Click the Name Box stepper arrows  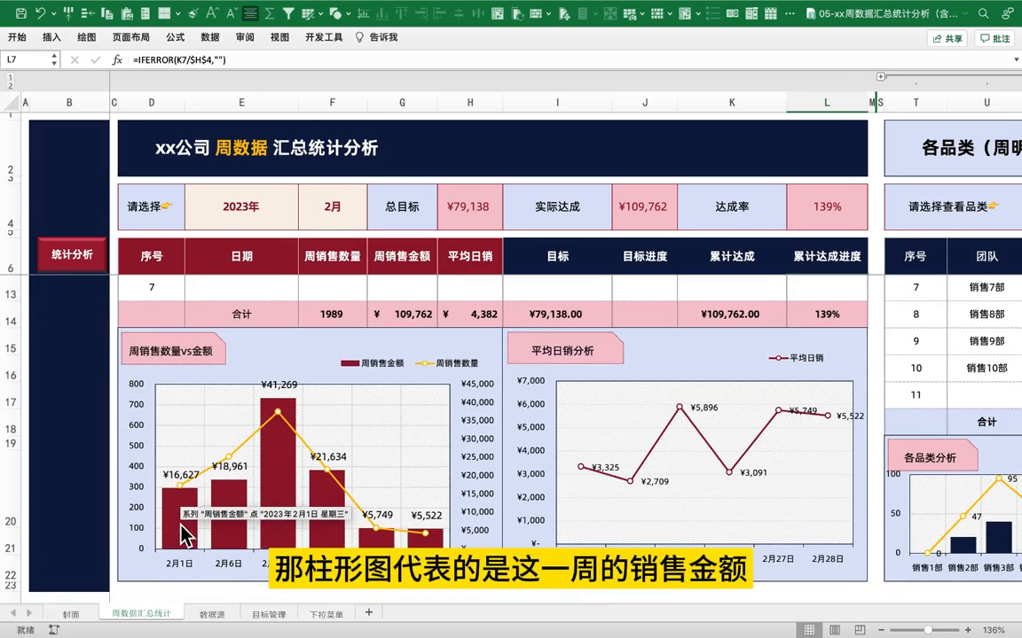point(54,59)
